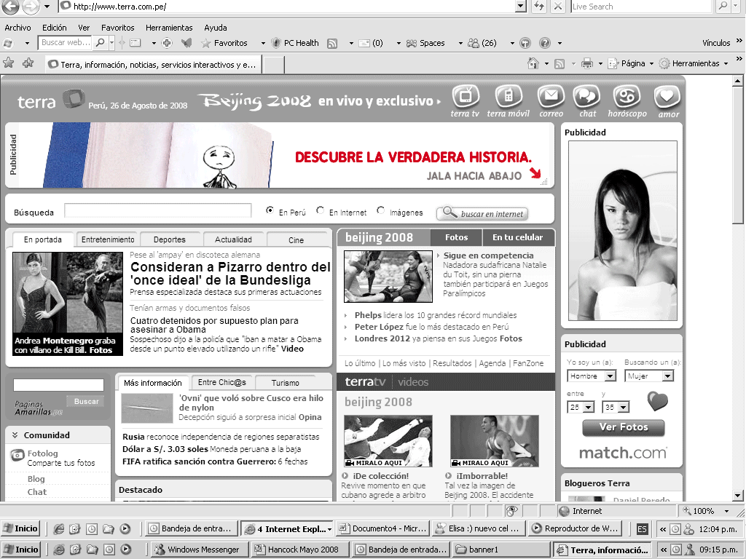Switch to the Entretenimiento news tab

[108, 239]
